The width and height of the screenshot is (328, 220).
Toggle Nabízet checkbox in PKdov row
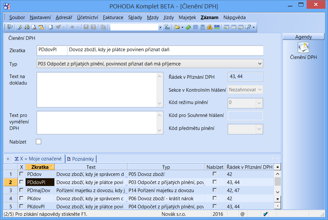pyautogui.click(x=215, y=198)
